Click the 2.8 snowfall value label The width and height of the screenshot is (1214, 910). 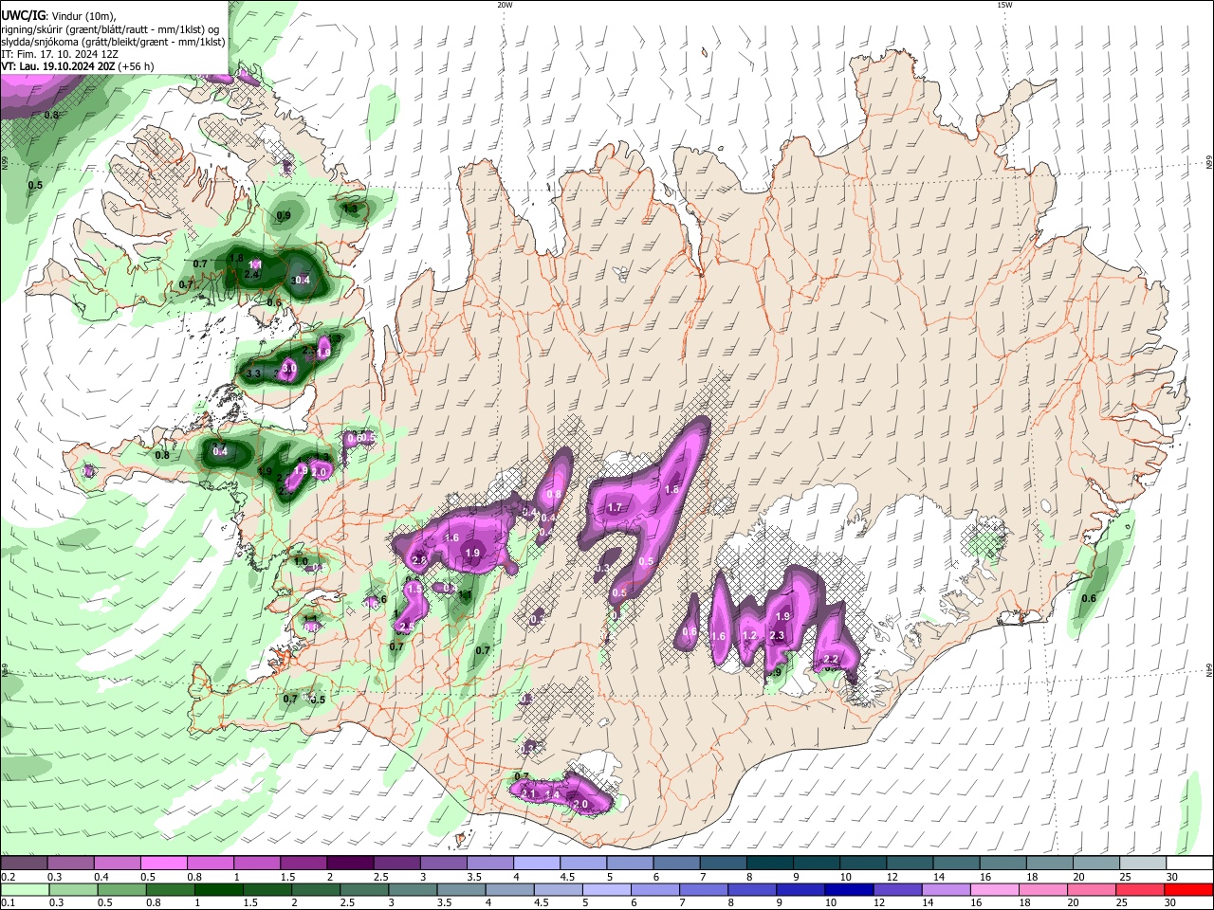(419, 561)
